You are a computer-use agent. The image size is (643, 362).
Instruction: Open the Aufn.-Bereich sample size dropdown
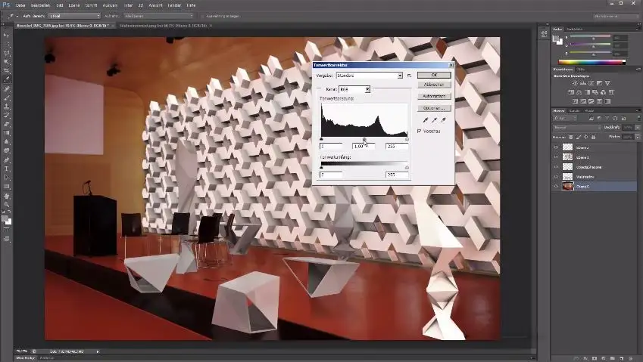pos(74,16)
